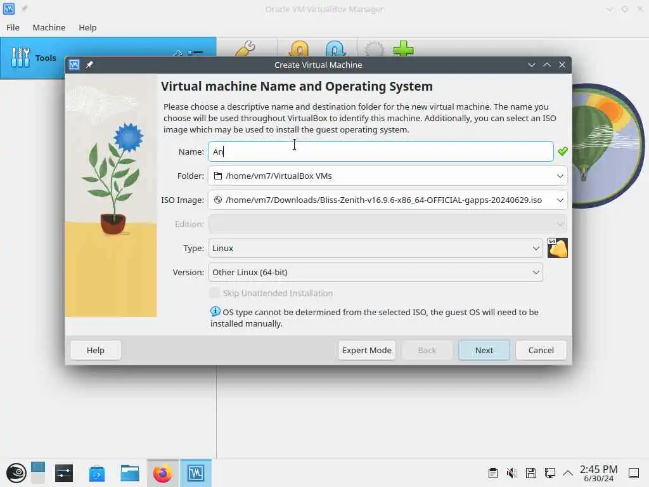Open System Settings from the taskbar
649x487 pixels.
coord(64,473)
